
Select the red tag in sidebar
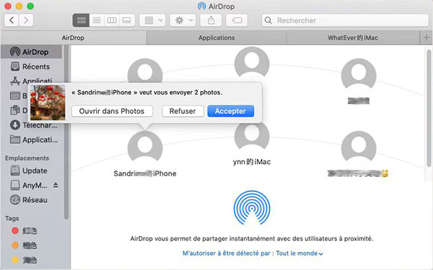[x=25, y=231]
